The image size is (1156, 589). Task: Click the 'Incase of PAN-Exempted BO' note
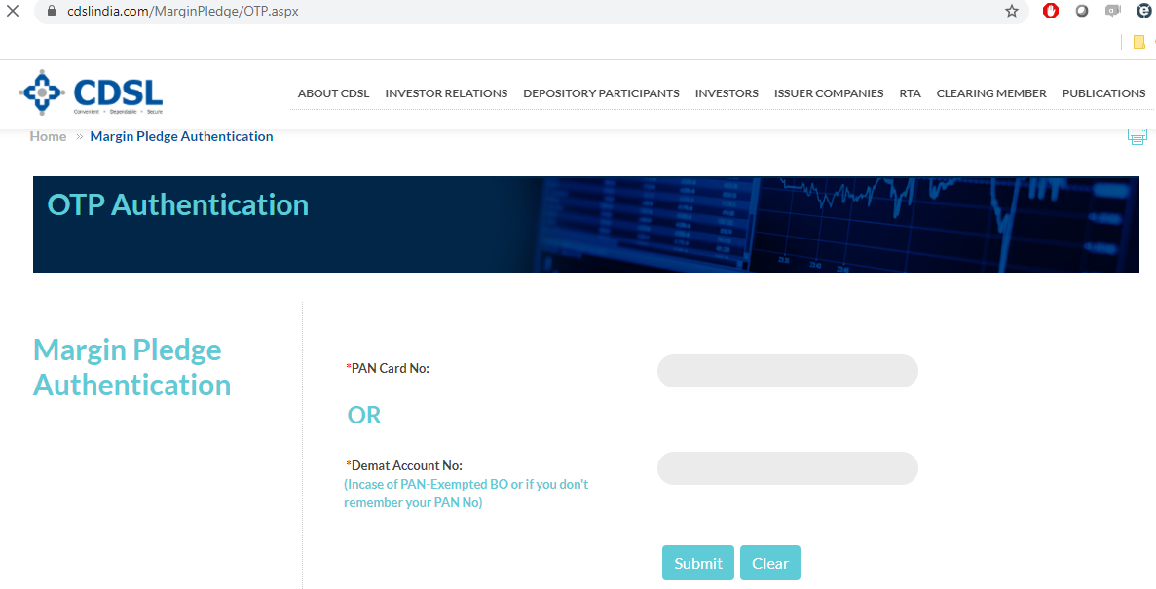466,494
